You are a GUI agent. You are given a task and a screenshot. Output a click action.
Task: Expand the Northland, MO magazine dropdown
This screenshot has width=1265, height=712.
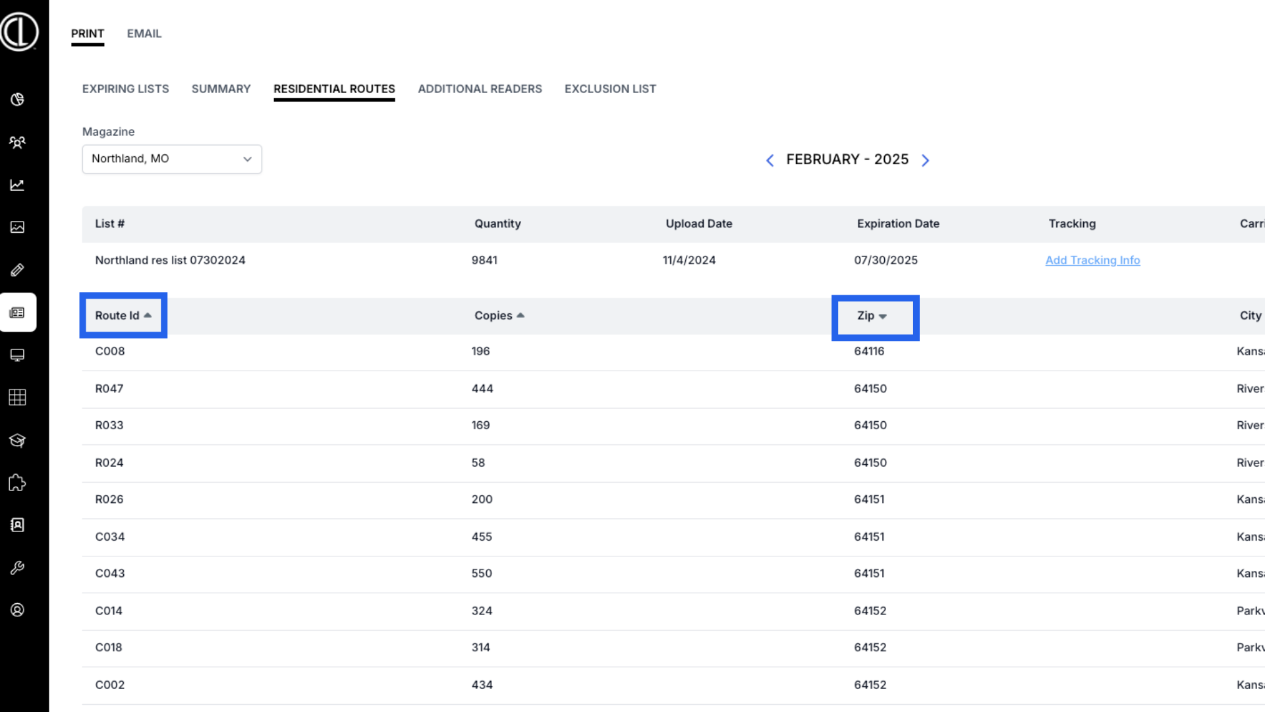click(172, 159)
